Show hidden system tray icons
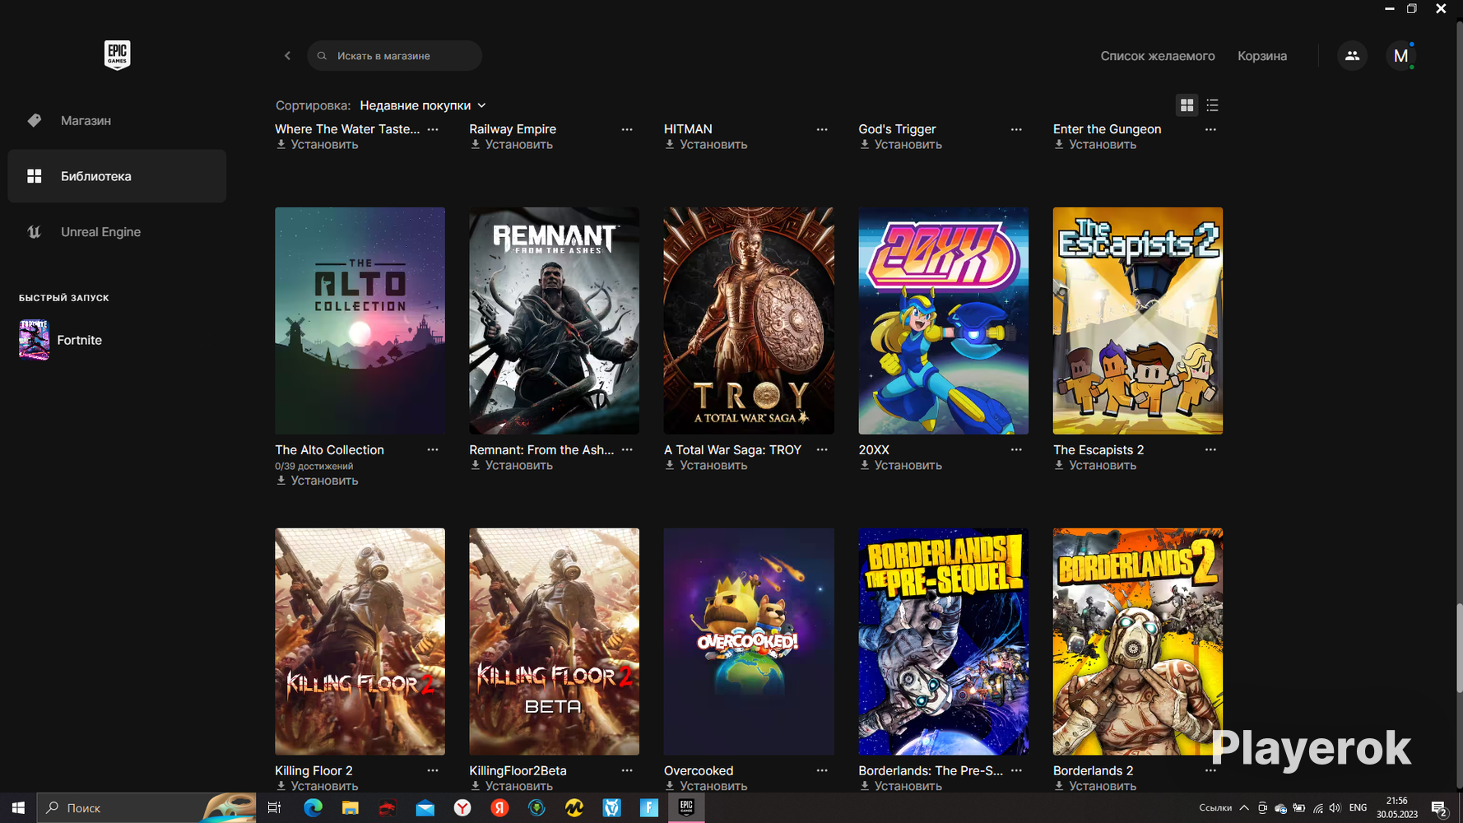This screenshot has width=1463, height=823. tap(1244, 808)
